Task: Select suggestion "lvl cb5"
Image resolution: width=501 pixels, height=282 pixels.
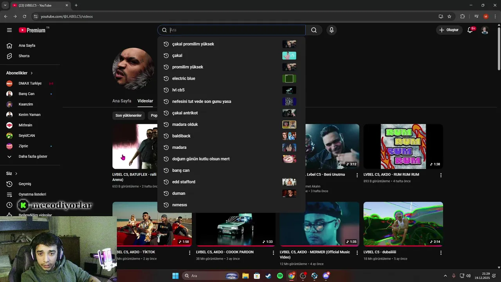Action: click(x=231, y=90)
